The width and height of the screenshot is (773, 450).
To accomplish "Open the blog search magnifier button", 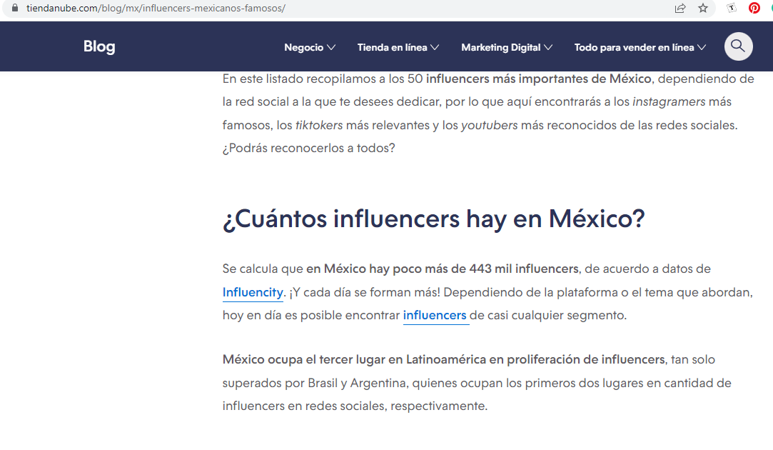I will click(x=738, y=46).
